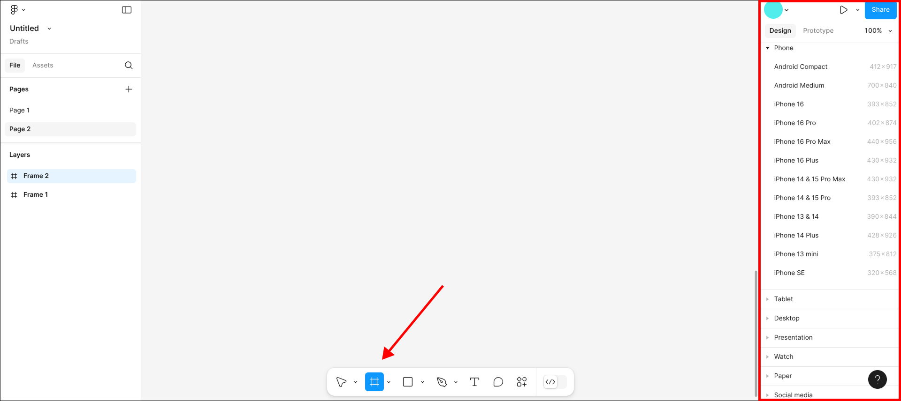This screenshot has height=401, width=901.
Task: Select the Frame tool
Action: (374, 382)
